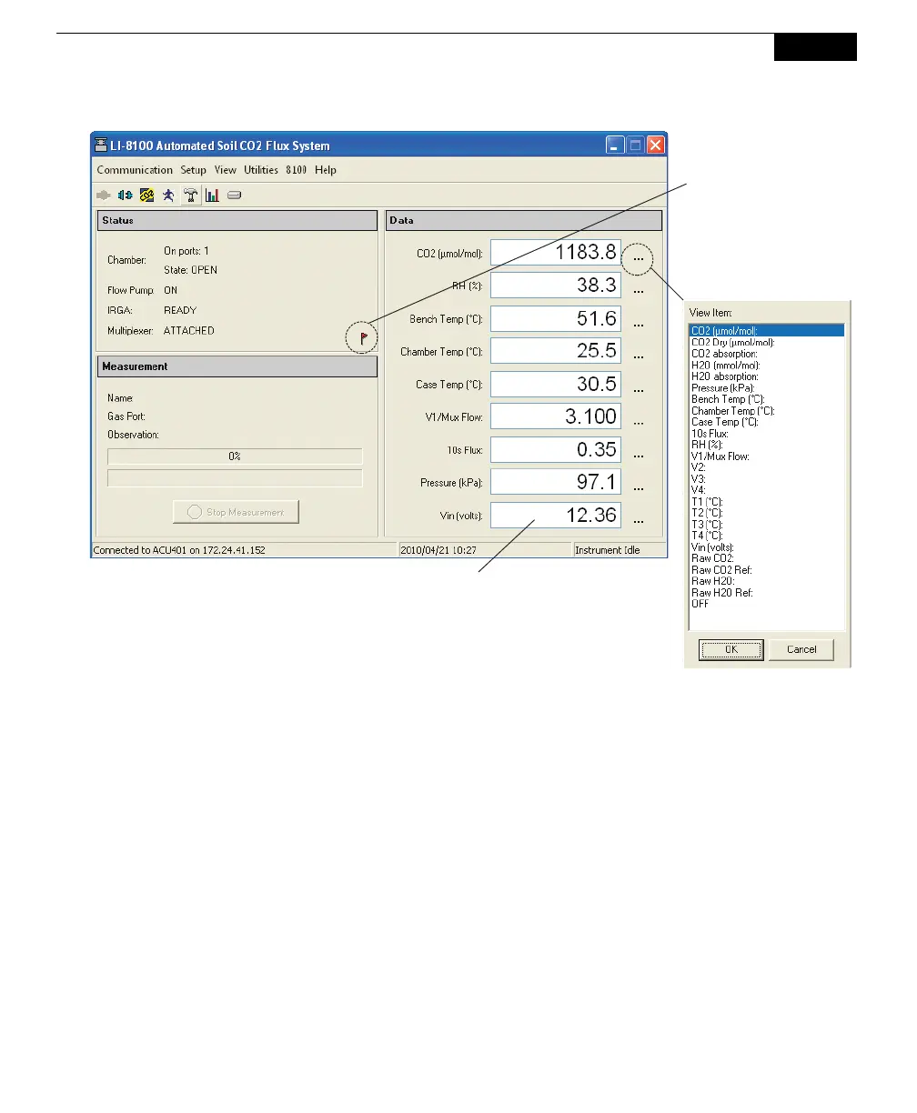The height and width of the screenshot is (1113, 917).
Task: Select '10s Flux:' in View Item list
Action: coord(767,433)
